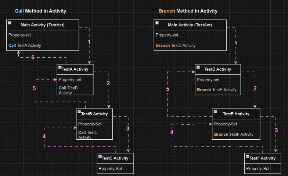Screen dimensions: 288x176
Task: Collapse Main Activity box containing Branch TestD Activity
Action: click(x=157, y=23)
